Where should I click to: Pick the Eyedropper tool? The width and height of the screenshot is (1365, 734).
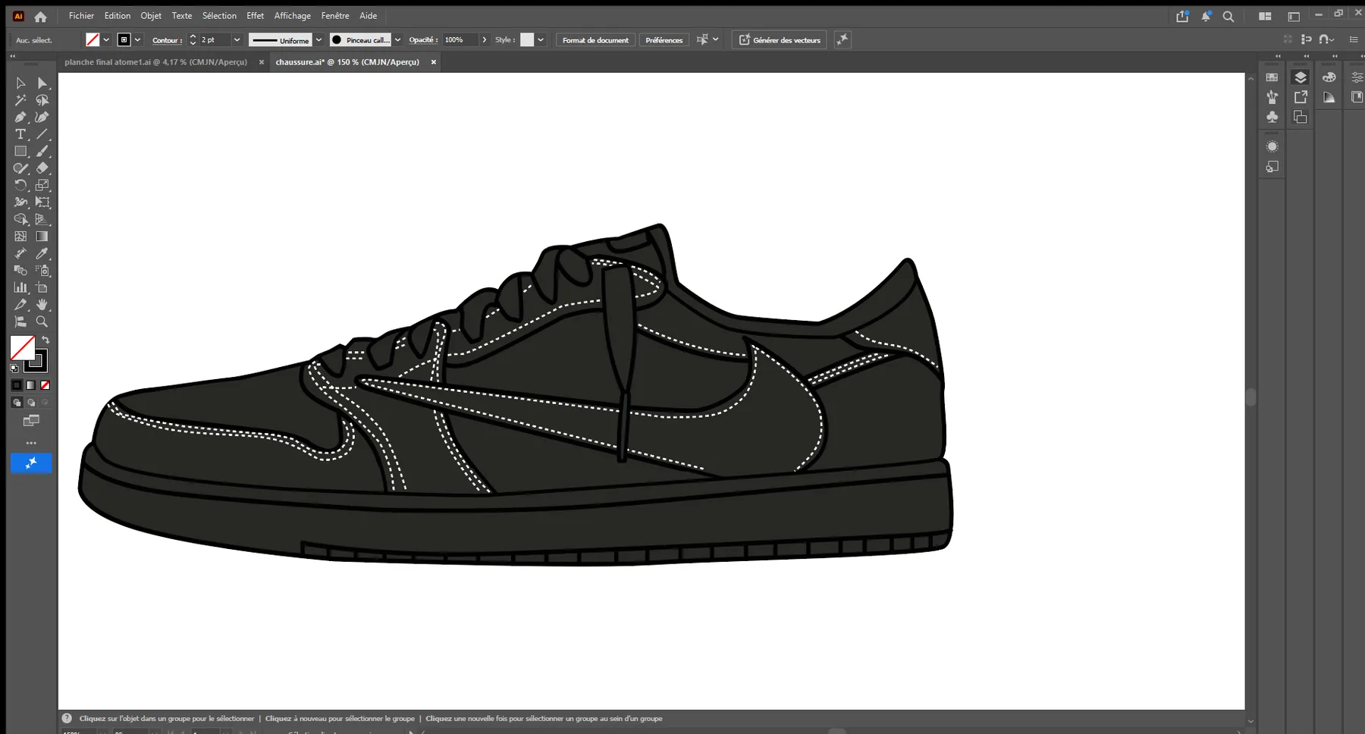click(42, 254)
